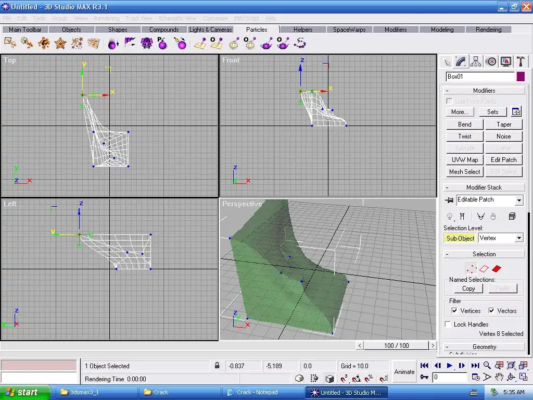The image size is (533, 400).
Task: Open the purple object color swatch
Action: pyautogui.click(x=521, y=77)
